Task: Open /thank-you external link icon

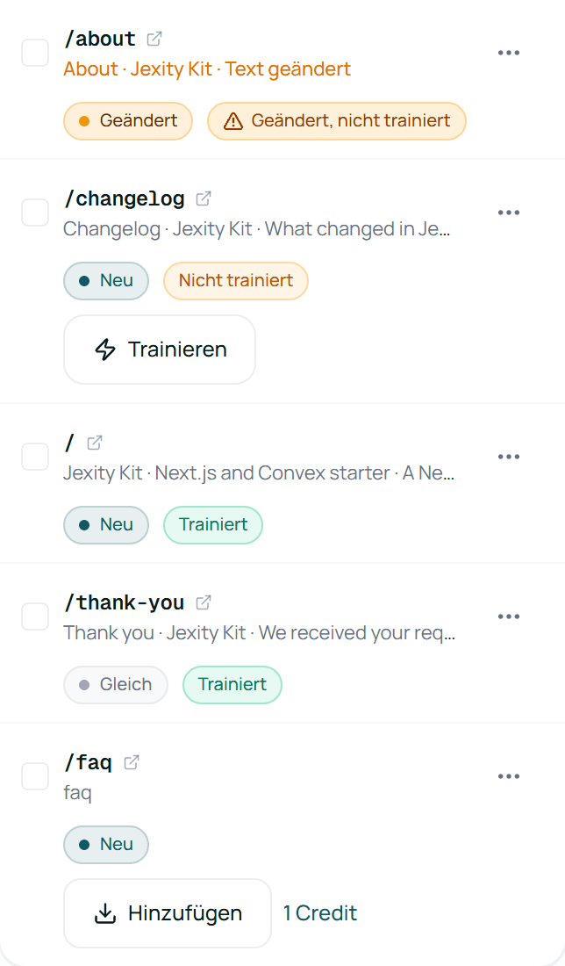Action: (x=204, y=602)
